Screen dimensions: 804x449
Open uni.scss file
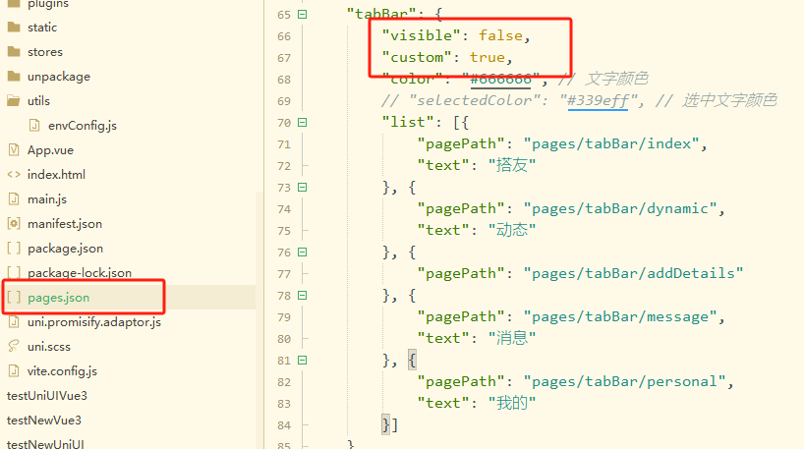pos(49,347)
